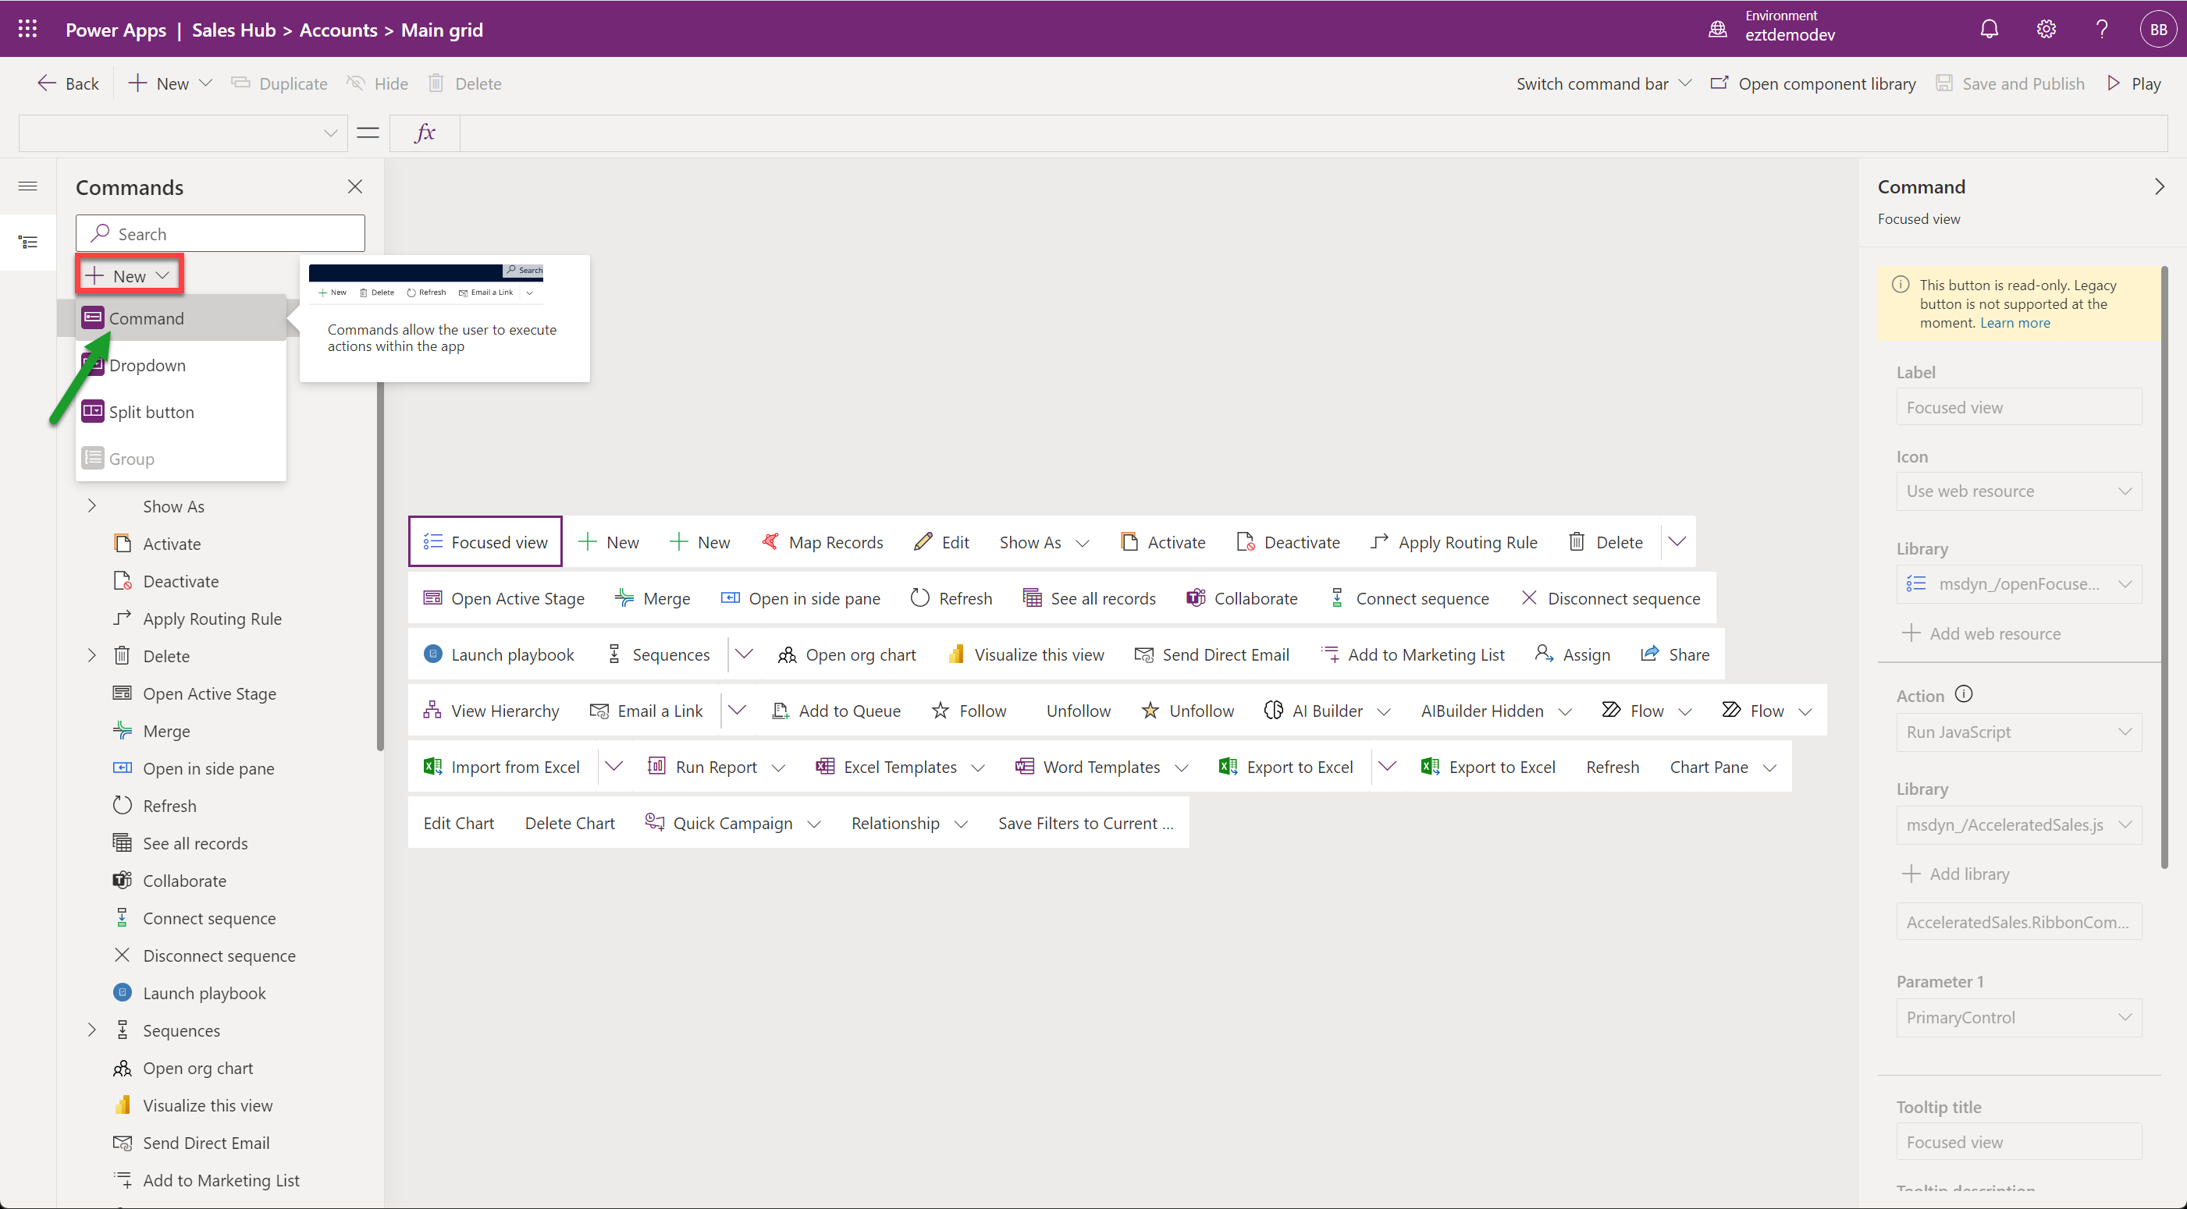This screenshot has width=2187, height=1209.
Task: Click the Map Records command icon
Action: click(x=770, y=542)
